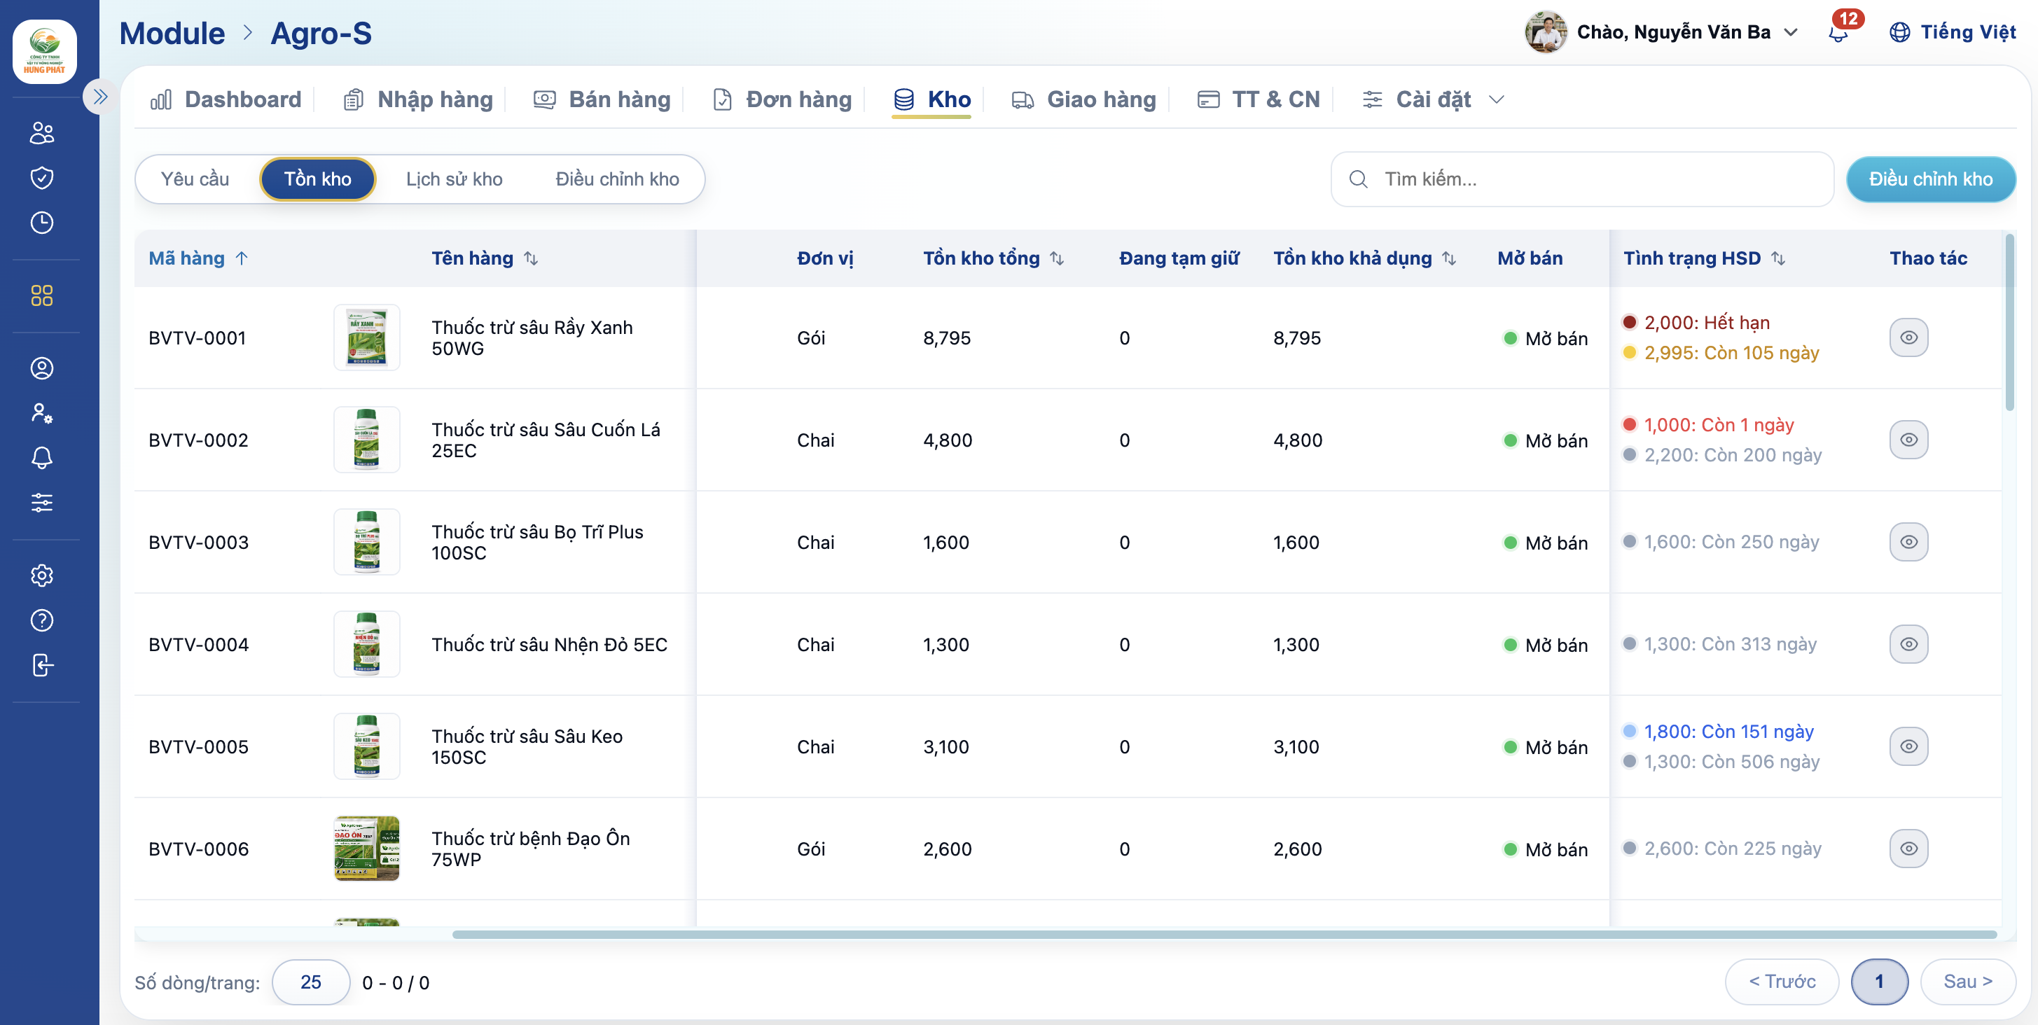
Task: Open the clock history sidebar icon
Action: click(x=42, y=223)
